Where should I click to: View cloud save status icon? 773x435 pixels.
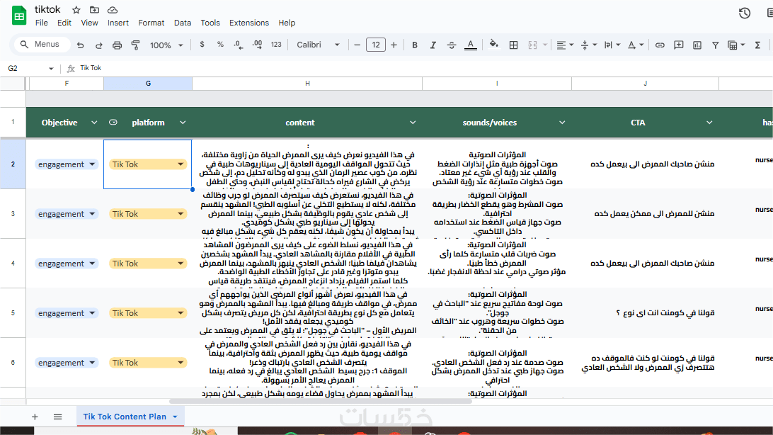click(113, 10)
